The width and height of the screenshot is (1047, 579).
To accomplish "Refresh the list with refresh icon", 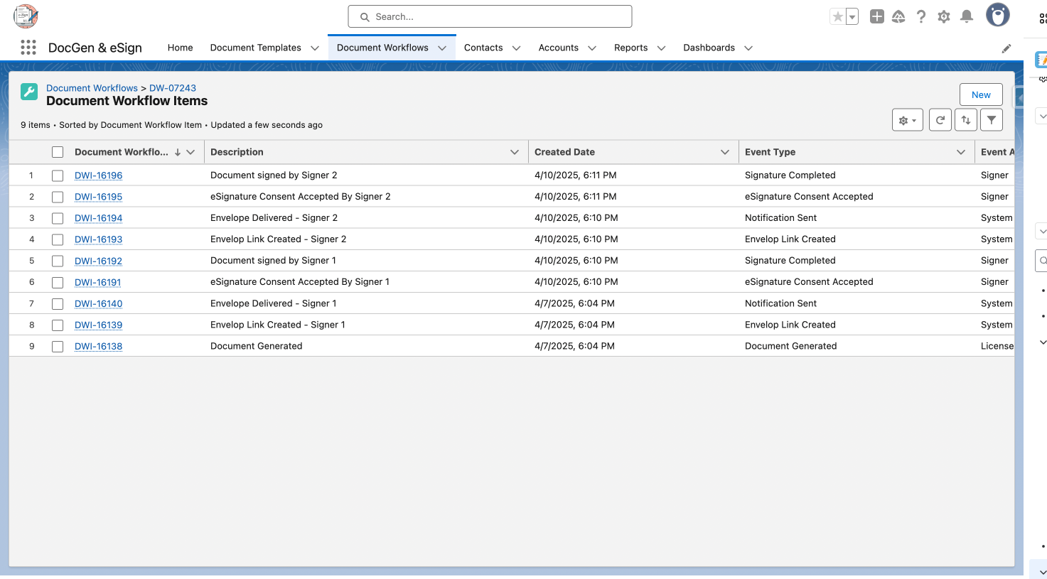I will click(x=940, y=120).
